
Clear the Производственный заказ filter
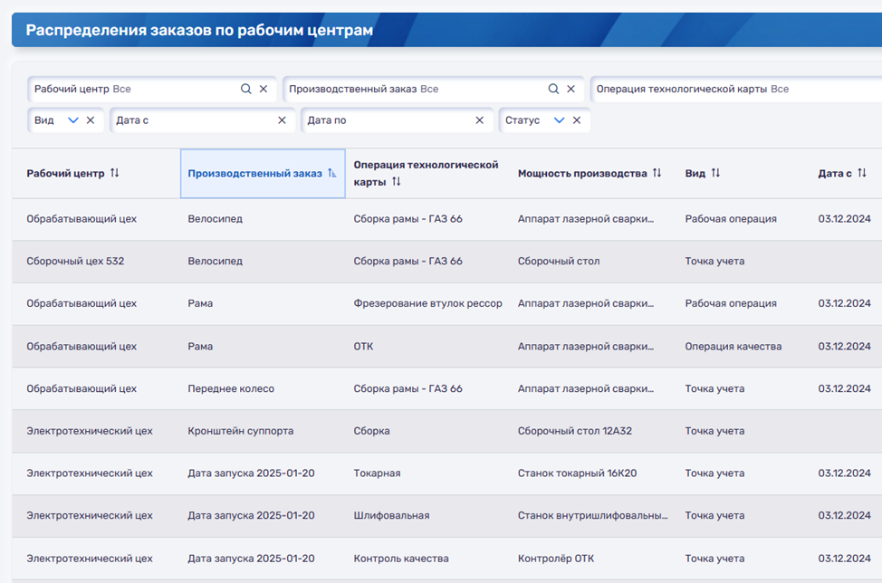(570, 90)
